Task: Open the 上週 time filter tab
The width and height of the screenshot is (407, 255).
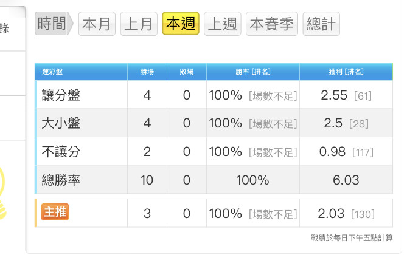Action: (223, 24)
